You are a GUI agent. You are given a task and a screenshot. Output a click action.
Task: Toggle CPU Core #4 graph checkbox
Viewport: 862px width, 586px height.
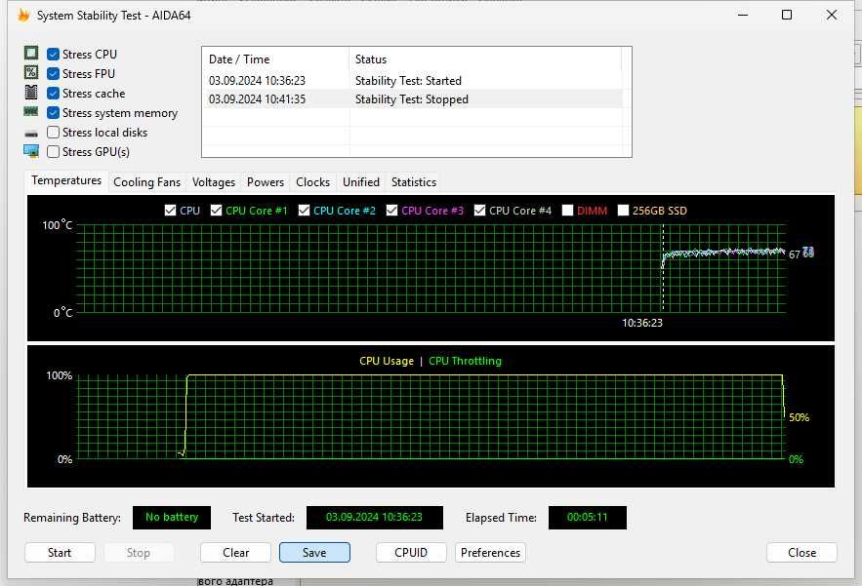480,211
